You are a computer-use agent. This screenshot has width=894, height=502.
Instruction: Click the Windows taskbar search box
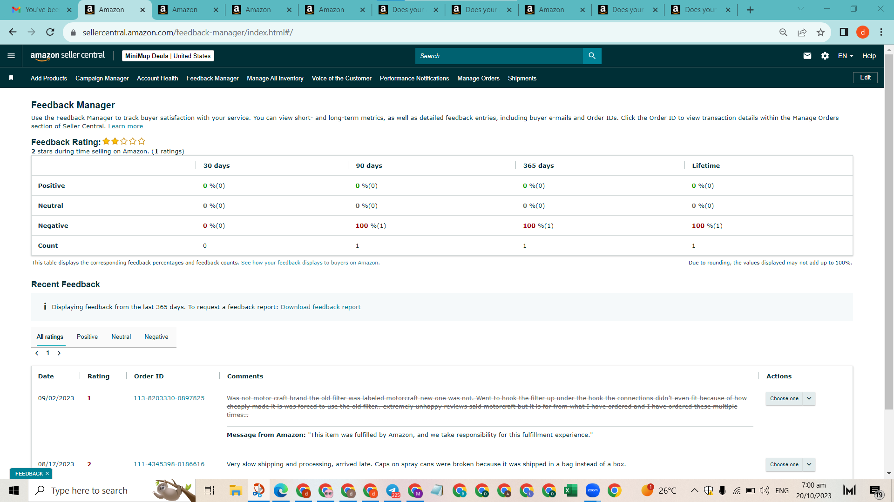(112, 490)
